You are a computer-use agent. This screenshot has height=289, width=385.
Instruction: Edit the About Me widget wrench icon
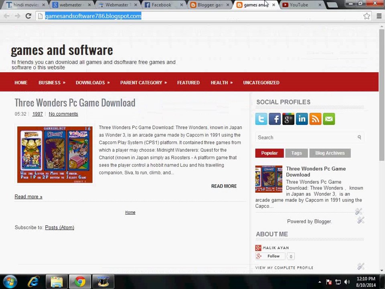361,266
